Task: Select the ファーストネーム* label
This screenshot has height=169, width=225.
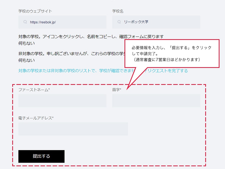Action: click(x=34, y=90)
